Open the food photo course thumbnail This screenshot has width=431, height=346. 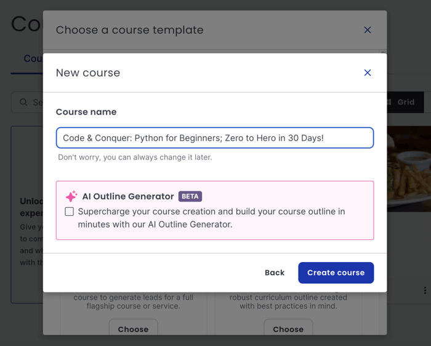point(409,170)
